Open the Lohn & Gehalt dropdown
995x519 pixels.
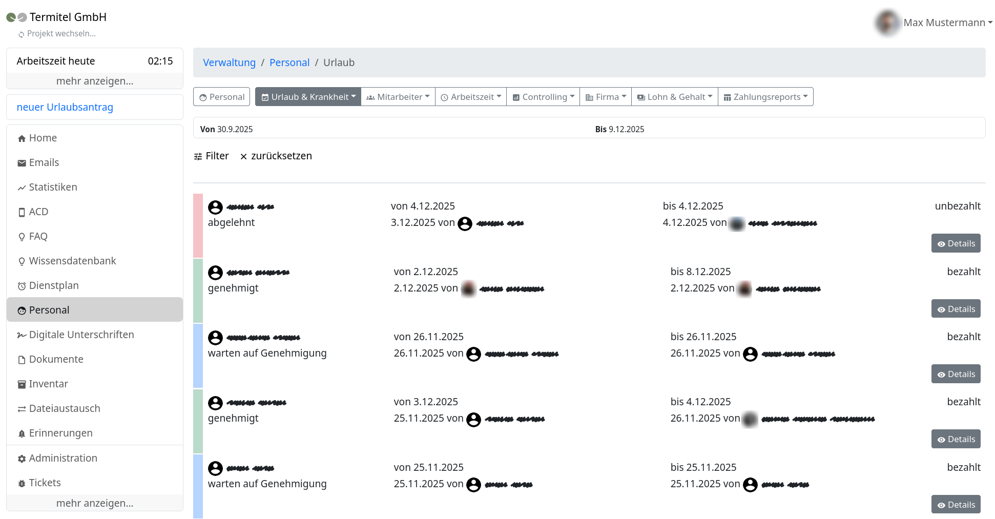coord(674,97)
